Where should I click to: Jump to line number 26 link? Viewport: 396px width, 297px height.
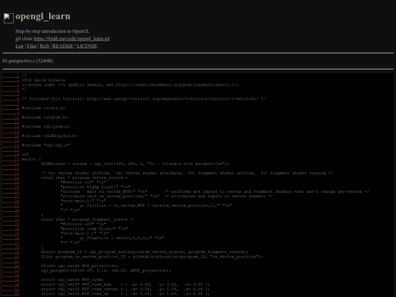tap(11, 191)
